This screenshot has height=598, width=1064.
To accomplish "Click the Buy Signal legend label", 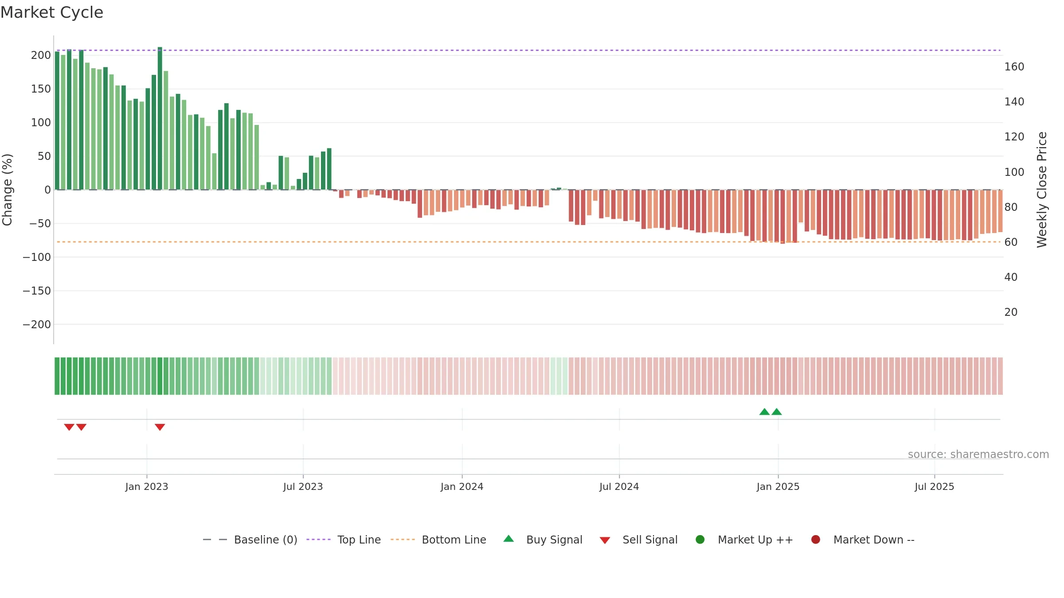I will pos(554,540).
